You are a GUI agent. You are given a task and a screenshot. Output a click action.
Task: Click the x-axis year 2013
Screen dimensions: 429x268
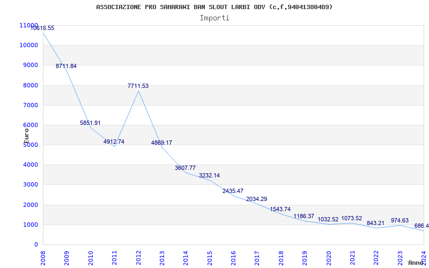click(x=162, y=258)
